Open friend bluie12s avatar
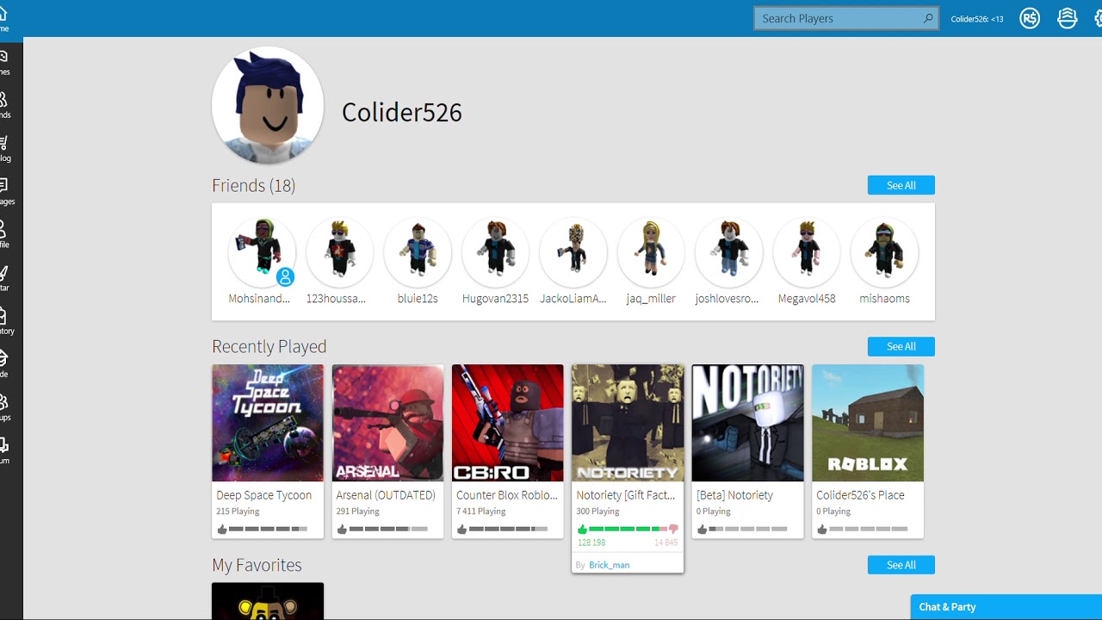This screenshot has width=1102, height=620. point(418,252)
